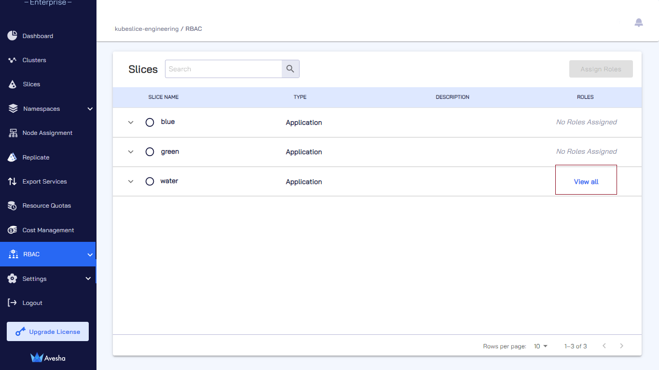Click the Upgrade License button
This screenshot has width=659, height=370.
[48, 331]
